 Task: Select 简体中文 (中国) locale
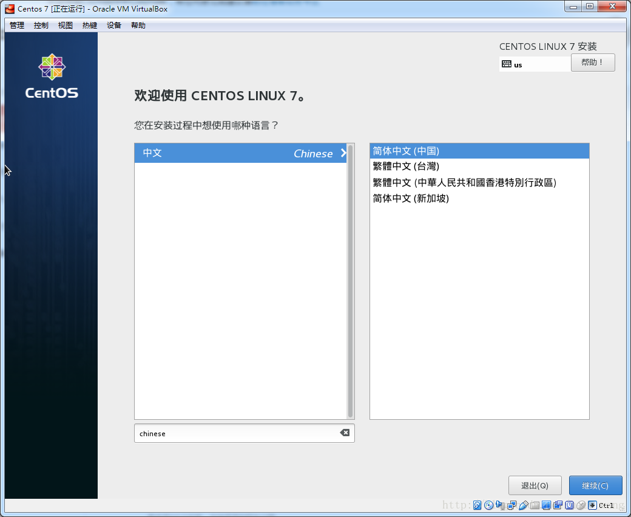(x=479, y=151)
